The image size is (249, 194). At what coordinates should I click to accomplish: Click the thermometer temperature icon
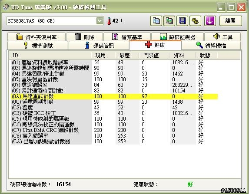[109, 21]
